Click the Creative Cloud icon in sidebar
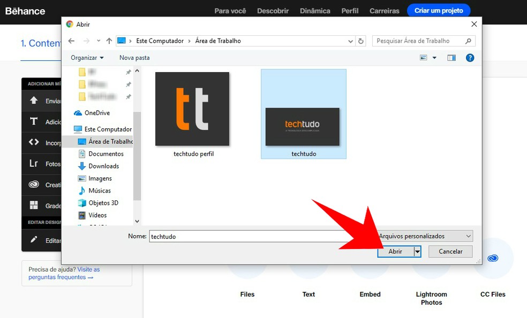 coord(34,184)
